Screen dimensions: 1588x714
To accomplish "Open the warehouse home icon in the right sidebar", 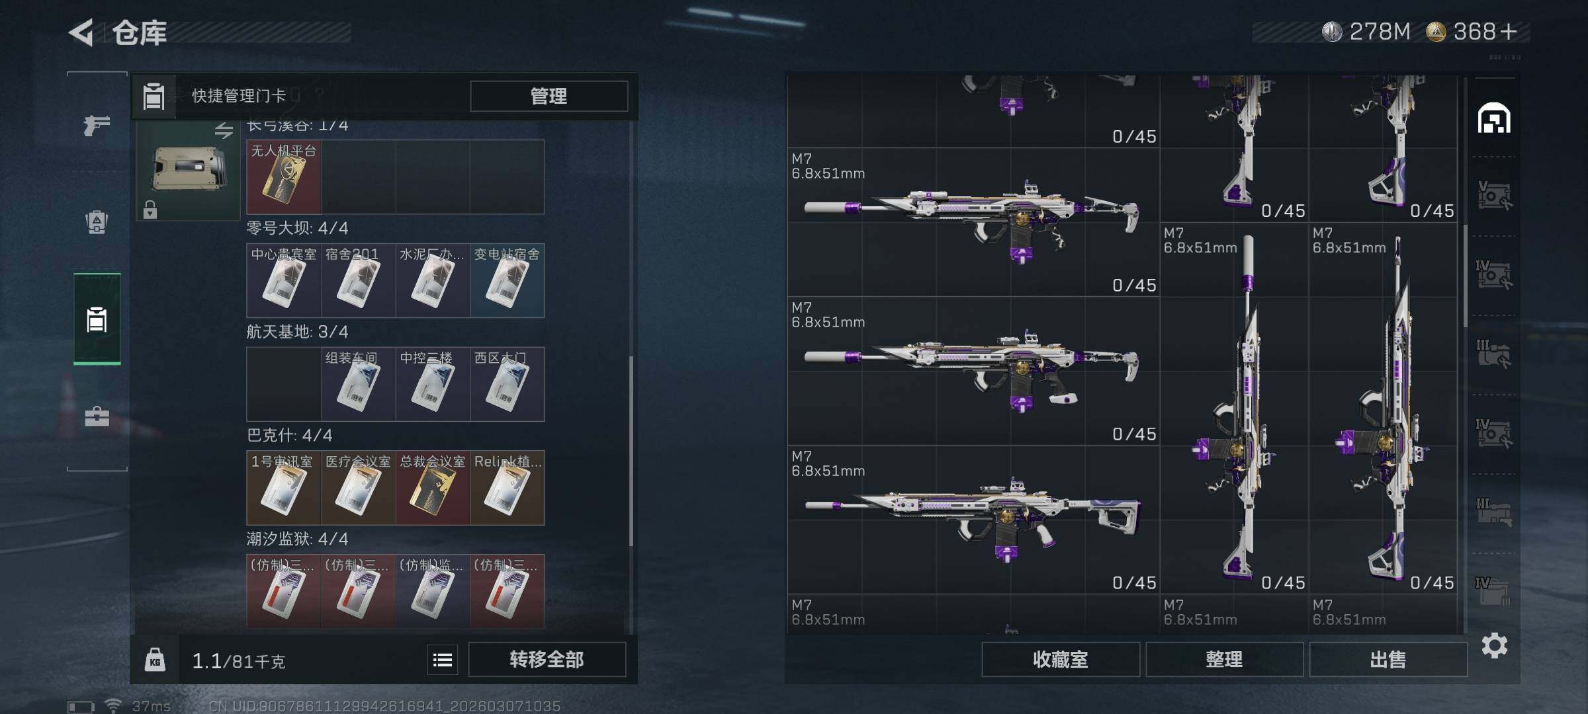I will (x=1494, y=118).
